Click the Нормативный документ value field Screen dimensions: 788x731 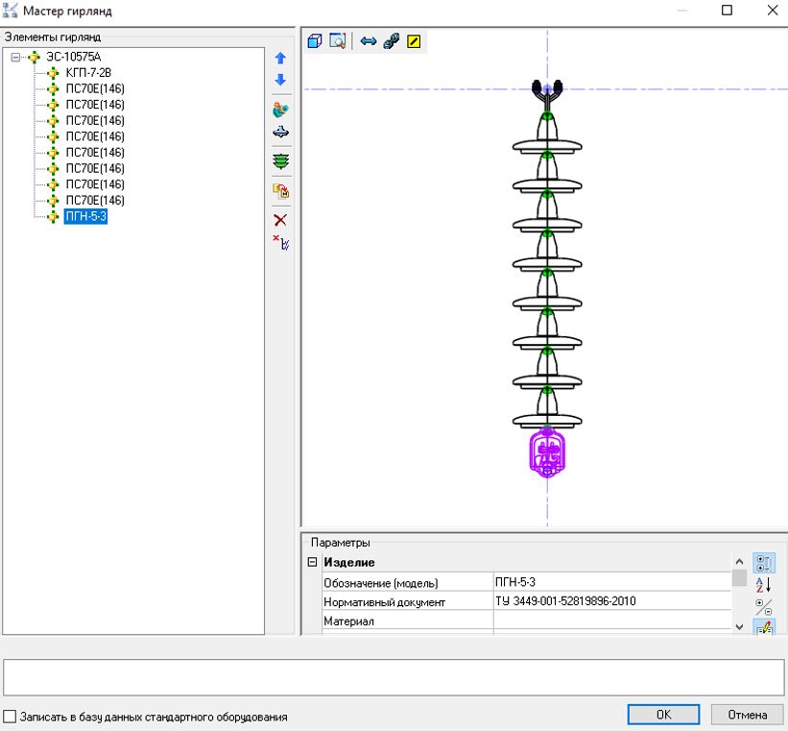[611, 602]
